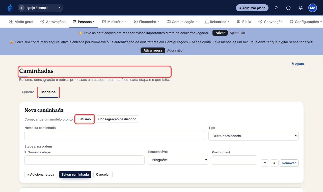Expand the Comunicação menu
Image resolution: width=323 pixels, height=192 pixels.
(x=182, y=22)
